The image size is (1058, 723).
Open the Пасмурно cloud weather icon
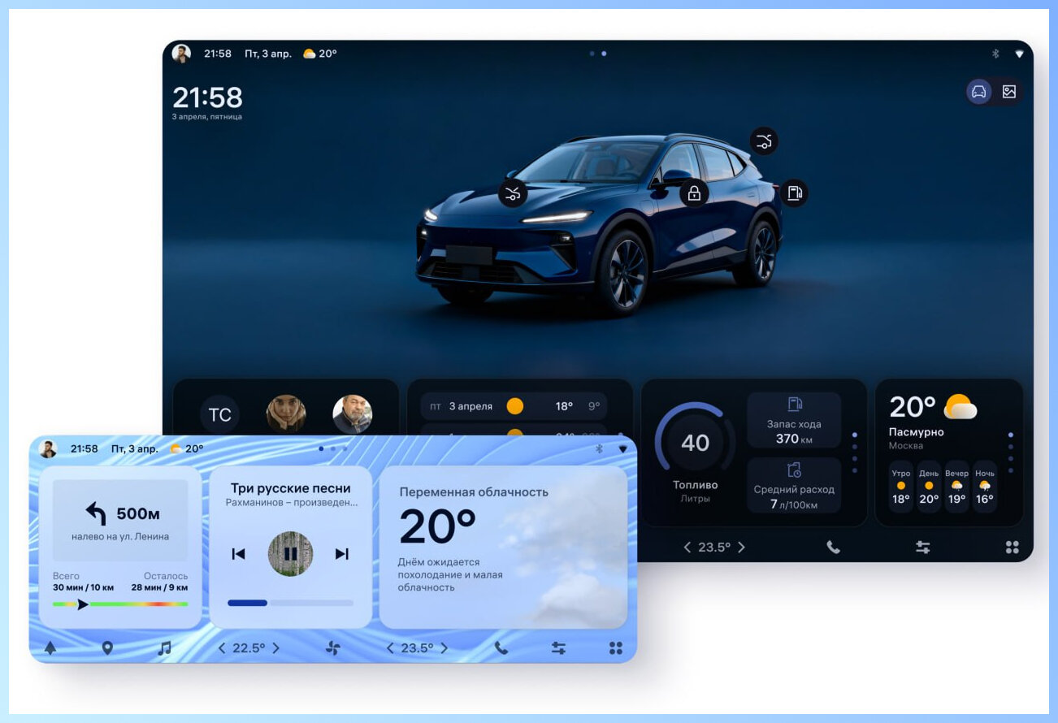[960, 406]
